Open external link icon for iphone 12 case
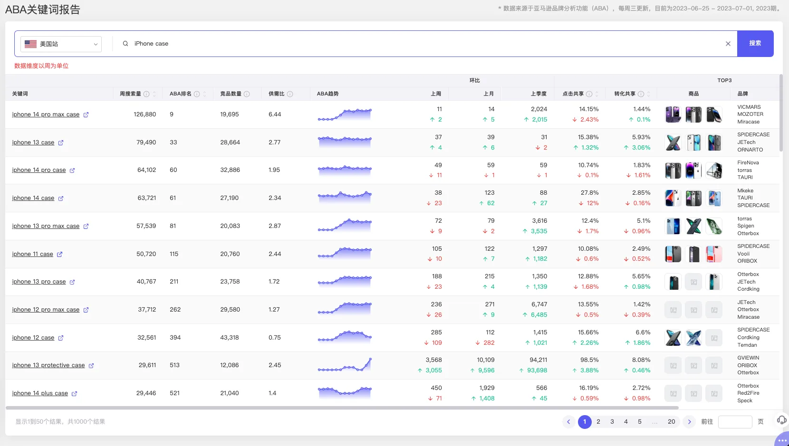 [61, 338]
